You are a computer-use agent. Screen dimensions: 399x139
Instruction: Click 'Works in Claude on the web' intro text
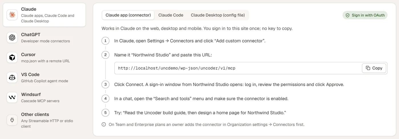[197, 29]
